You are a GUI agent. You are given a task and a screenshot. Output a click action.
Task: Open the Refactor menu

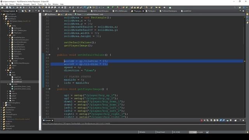point(19,4)
